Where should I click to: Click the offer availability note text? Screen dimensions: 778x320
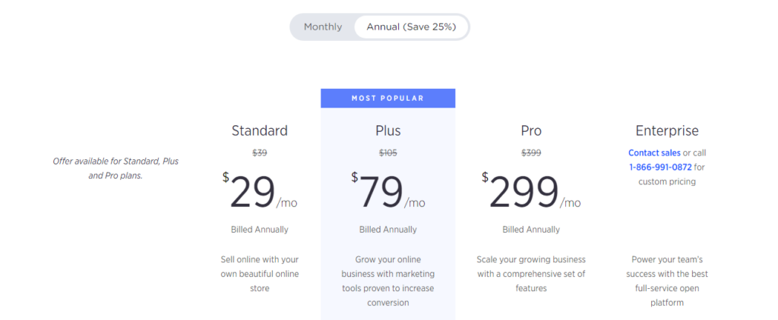(x=115, y=168)
